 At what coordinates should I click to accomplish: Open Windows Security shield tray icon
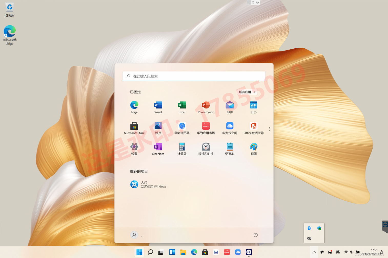click(319, 228)
